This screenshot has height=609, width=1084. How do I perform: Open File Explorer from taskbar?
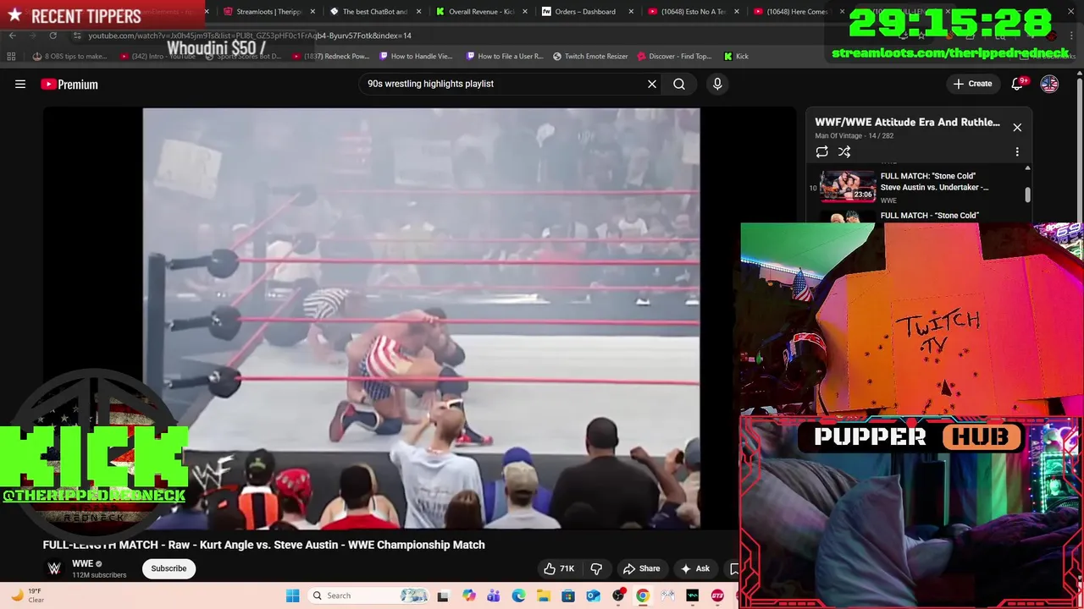pyautogui.click(x=543, y=595)
